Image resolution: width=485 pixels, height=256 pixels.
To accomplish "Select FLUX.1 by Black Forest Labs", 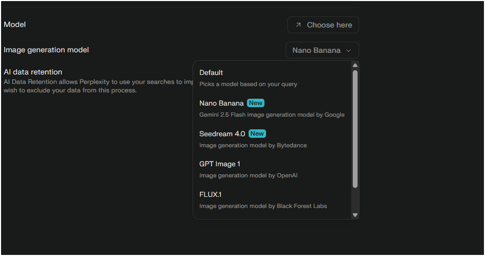I will coord(272,200).
